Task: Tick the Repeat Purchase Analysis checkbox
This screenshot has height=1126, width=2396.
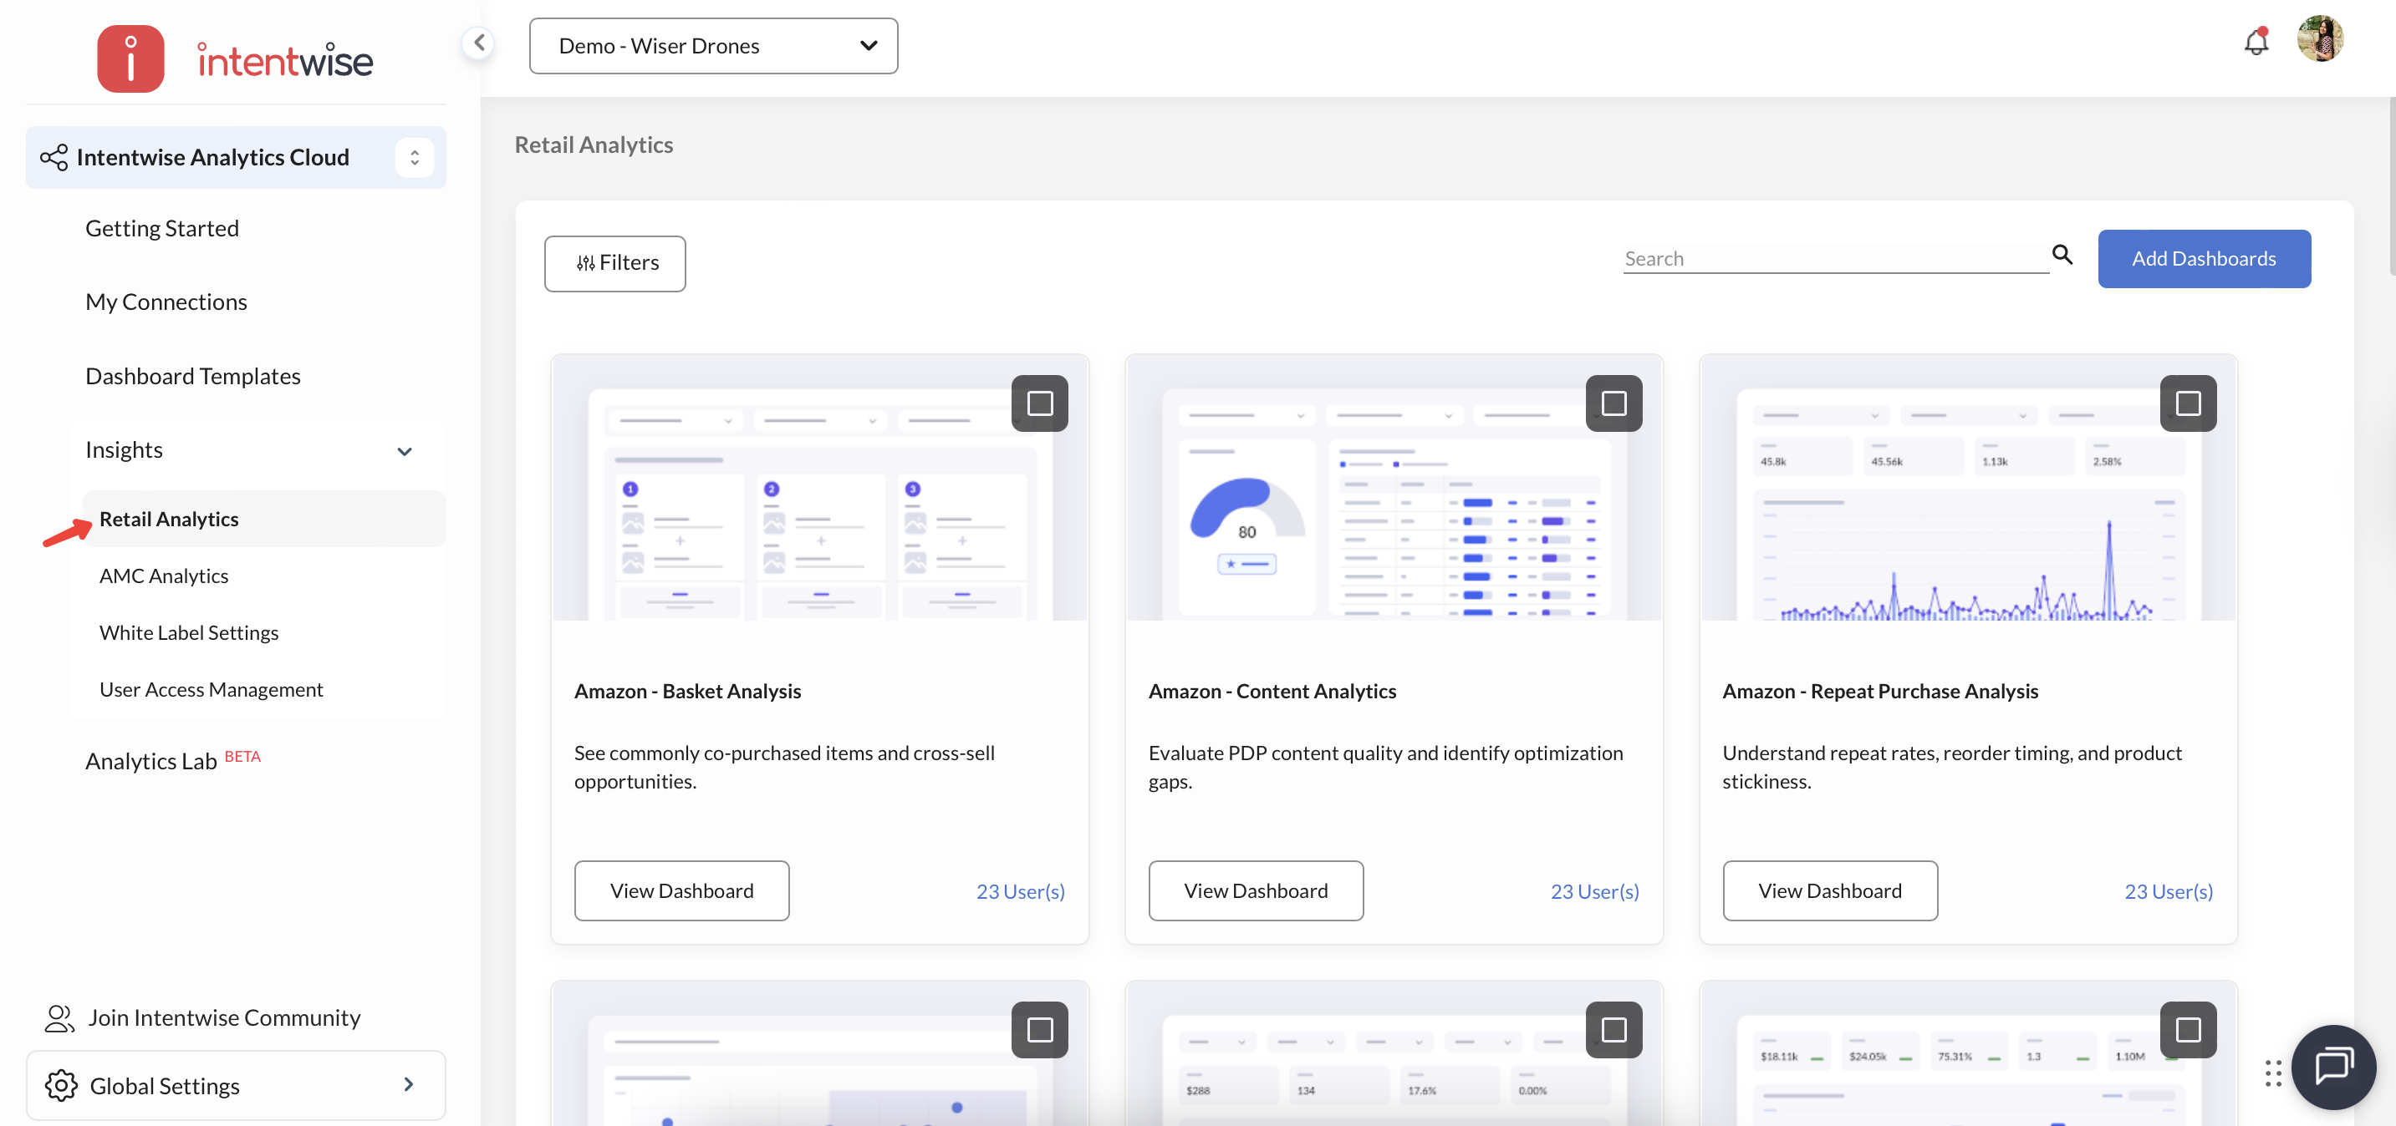Action: [x=2187, y=403]
